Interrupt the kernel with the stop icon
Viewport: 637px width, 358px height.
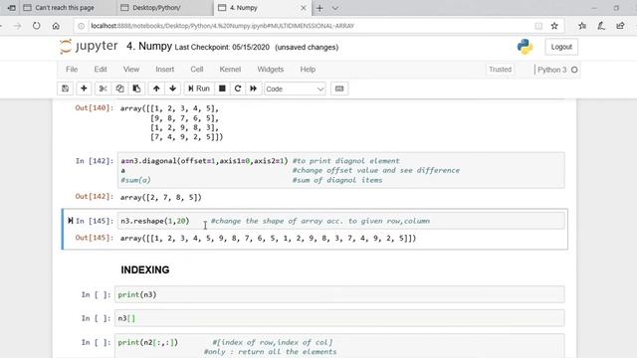tap(222, 89)
